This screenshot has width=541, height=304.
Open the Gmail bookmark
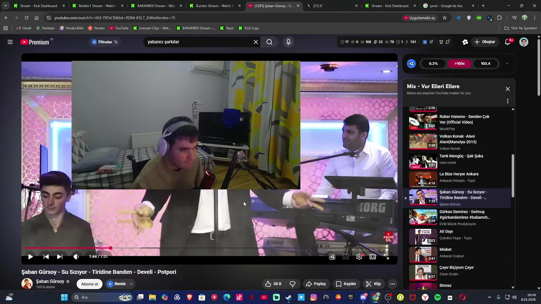[x=24, y=28]
